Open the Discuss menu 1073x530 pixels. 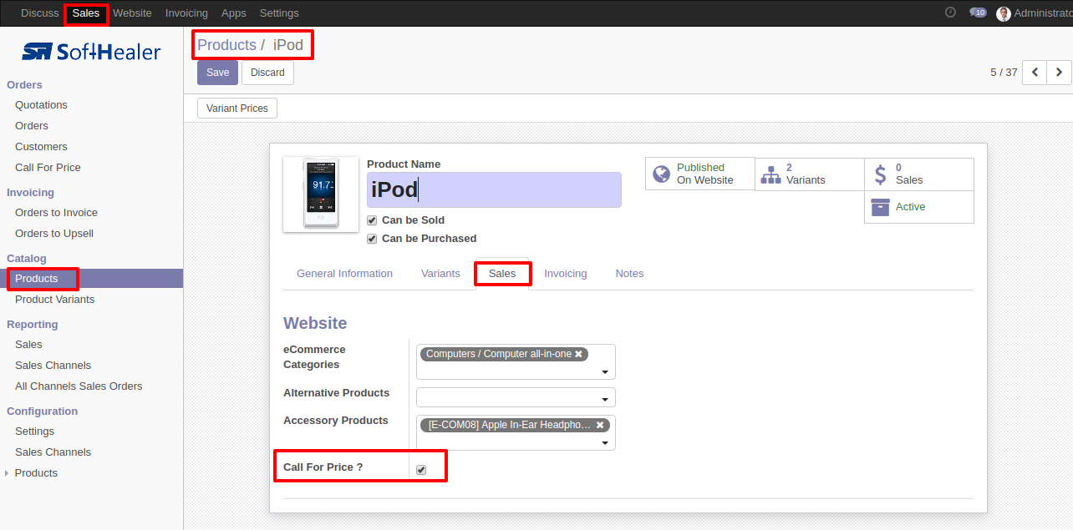pyautogui.click(x=40, y=13)
